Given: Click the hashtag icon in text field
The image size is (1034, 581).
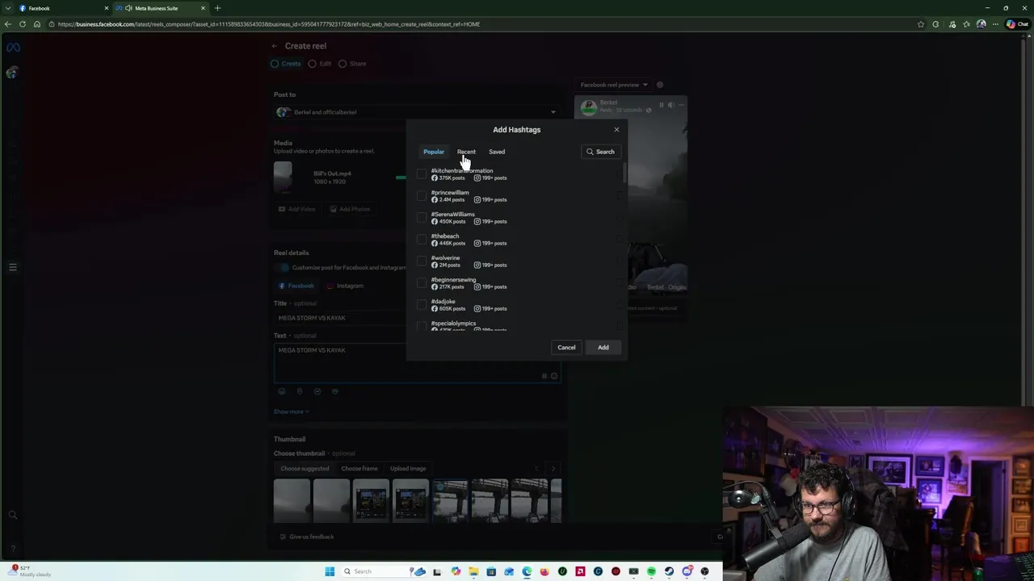Looking at the screenshot, I should click(x=544, y=376).
